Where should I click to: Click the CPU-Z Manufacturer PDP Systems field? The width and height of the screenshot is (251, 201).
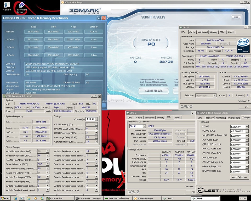(160, 137)
